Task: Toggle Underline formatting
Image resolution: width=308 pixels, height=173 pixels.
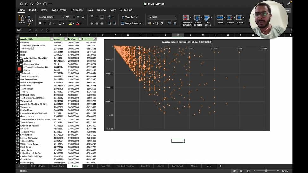Action: tap(50, 23)
